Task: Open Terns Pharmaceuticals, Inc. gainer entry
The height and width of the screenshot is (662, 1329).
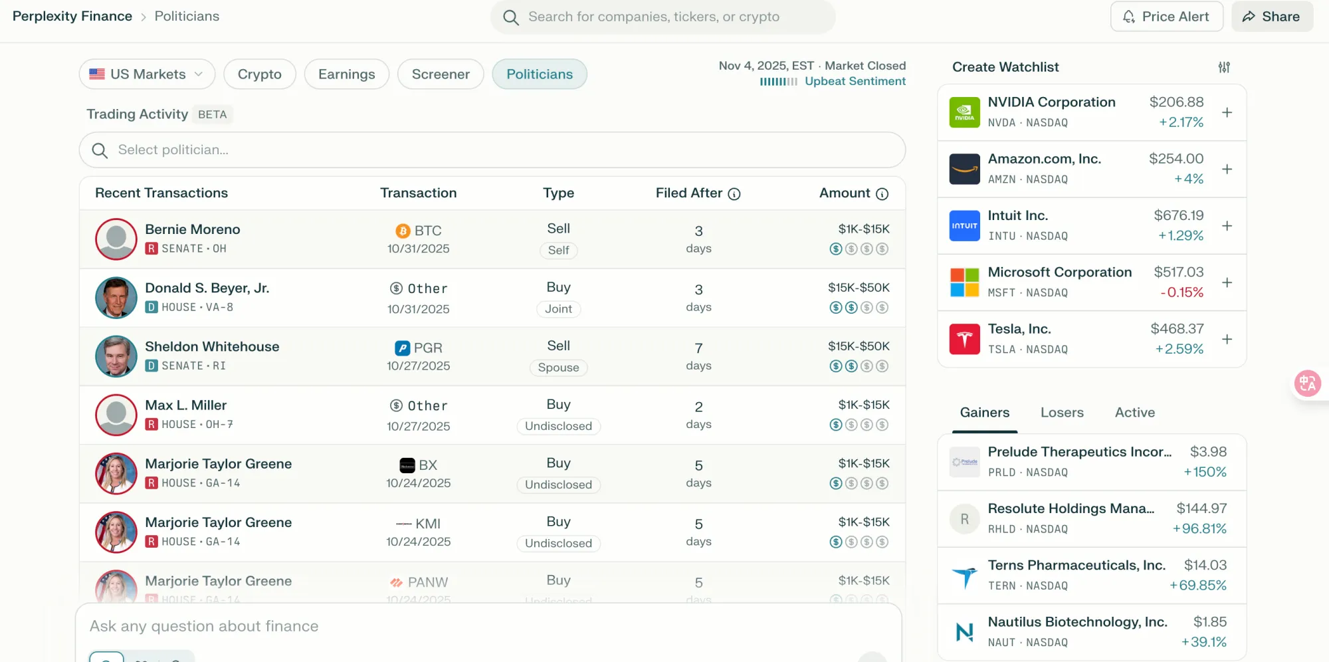Action: pyautogui.click(x=1092, y=576)
